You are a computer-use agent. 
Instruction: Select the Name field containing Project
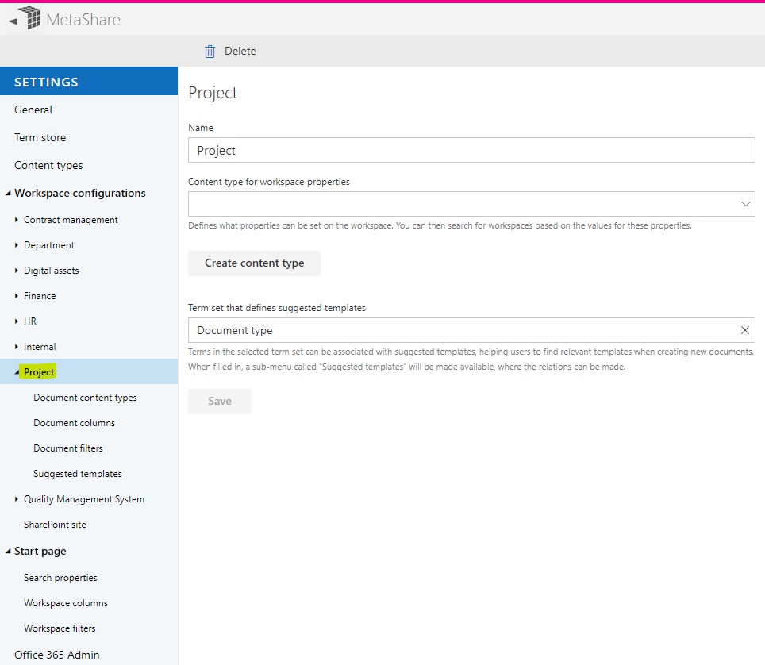[471, 149]
